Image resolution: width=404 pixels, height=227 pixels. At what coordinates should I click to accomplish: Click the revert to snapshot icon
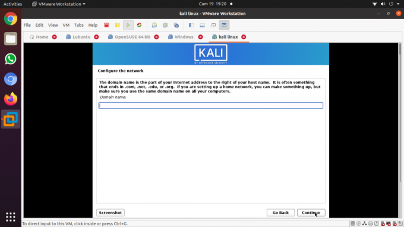tap(165, 25)
